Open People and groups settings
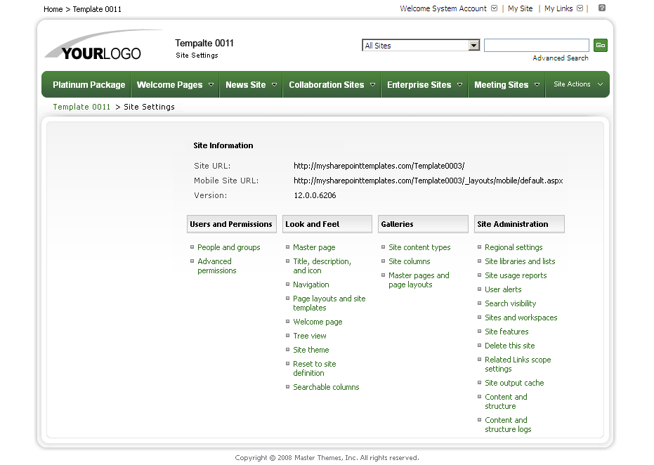 point(228,247)
